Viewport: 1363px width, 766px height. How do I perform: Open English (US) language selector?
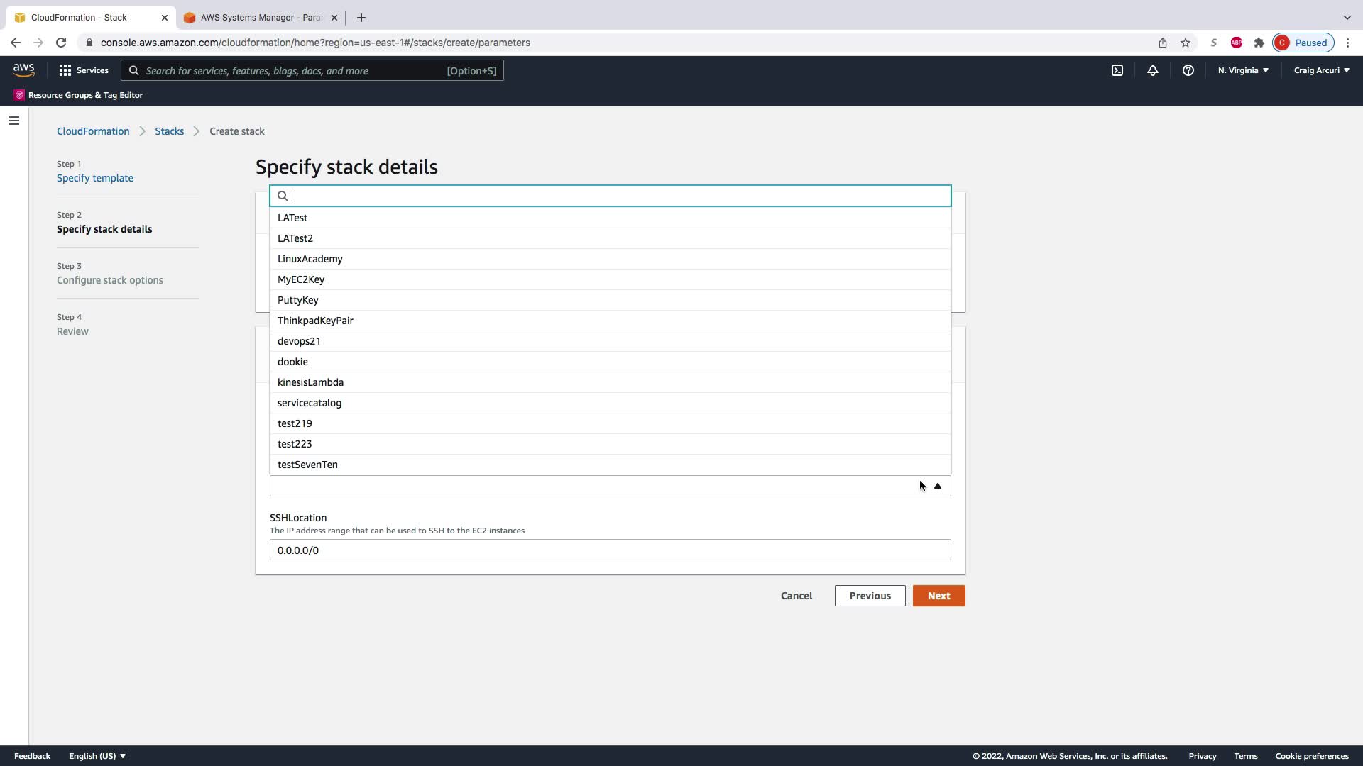(97, 756)
